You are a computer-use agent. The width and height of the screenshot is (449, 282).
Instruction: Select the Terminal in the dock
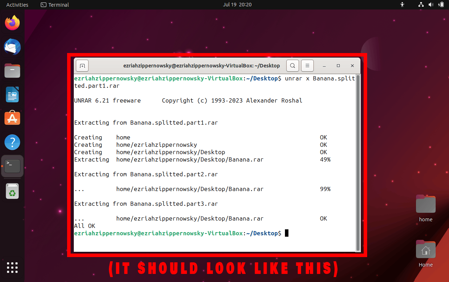pyautogui.click(x=12, y=166)
